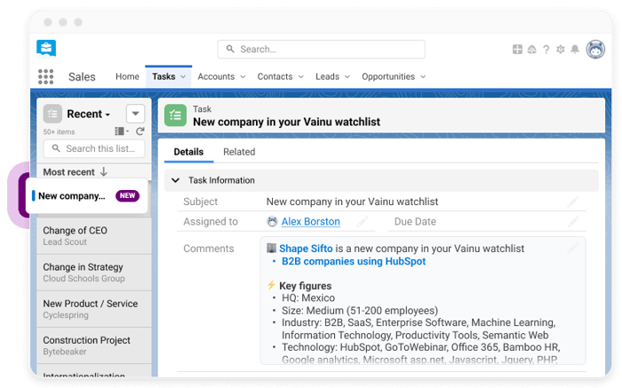Go to the Home tab
The width and height of the screenshot is (622, 388).
click(x=127, y=77)
